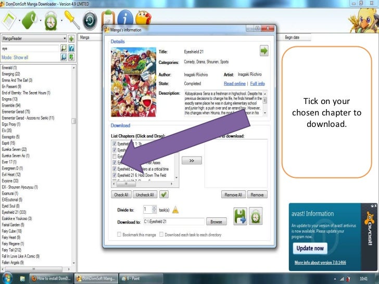Click the Remove All button
379x284 pixels.
233,195
